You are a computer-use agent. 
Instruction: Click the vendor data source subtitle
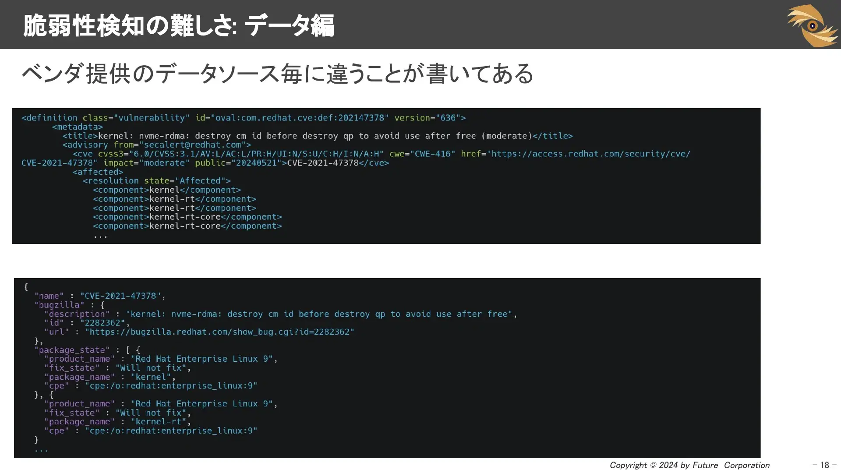click(x=277, y=73)
